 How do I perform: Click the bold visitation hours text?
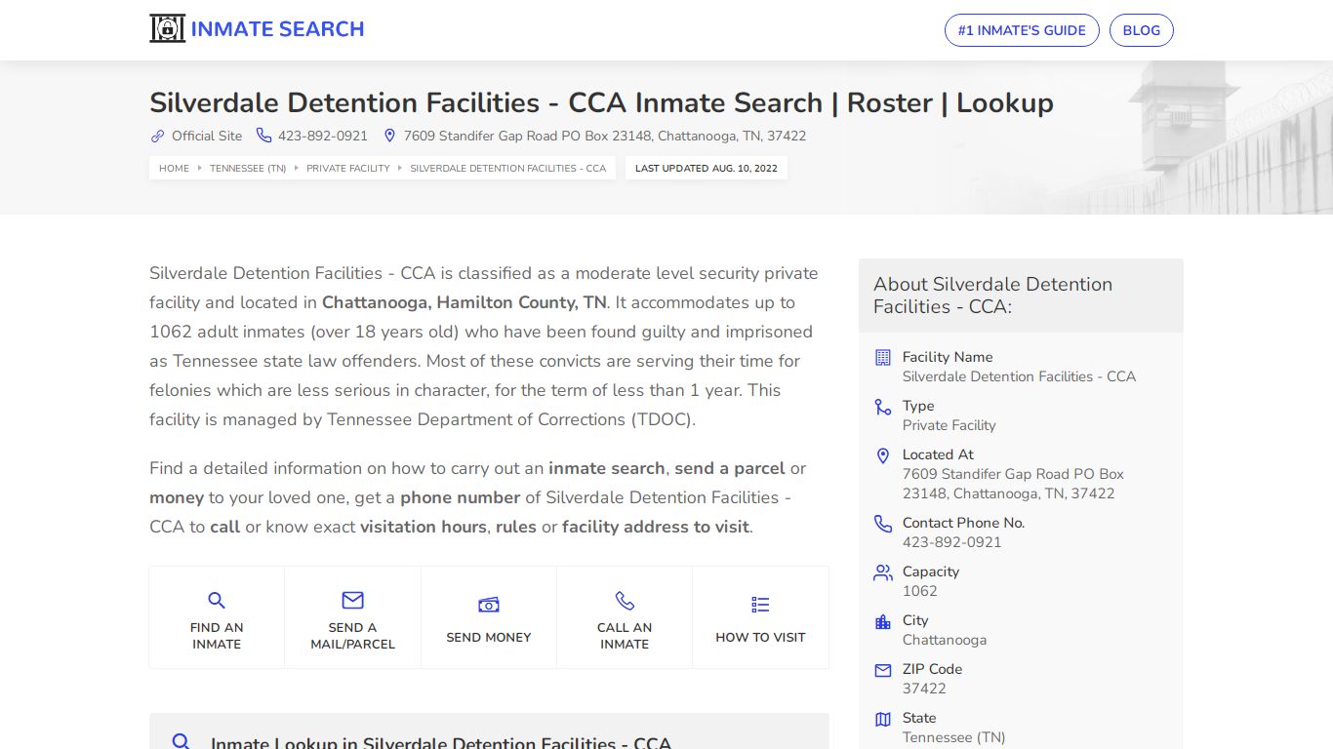[x=424, y=527]
